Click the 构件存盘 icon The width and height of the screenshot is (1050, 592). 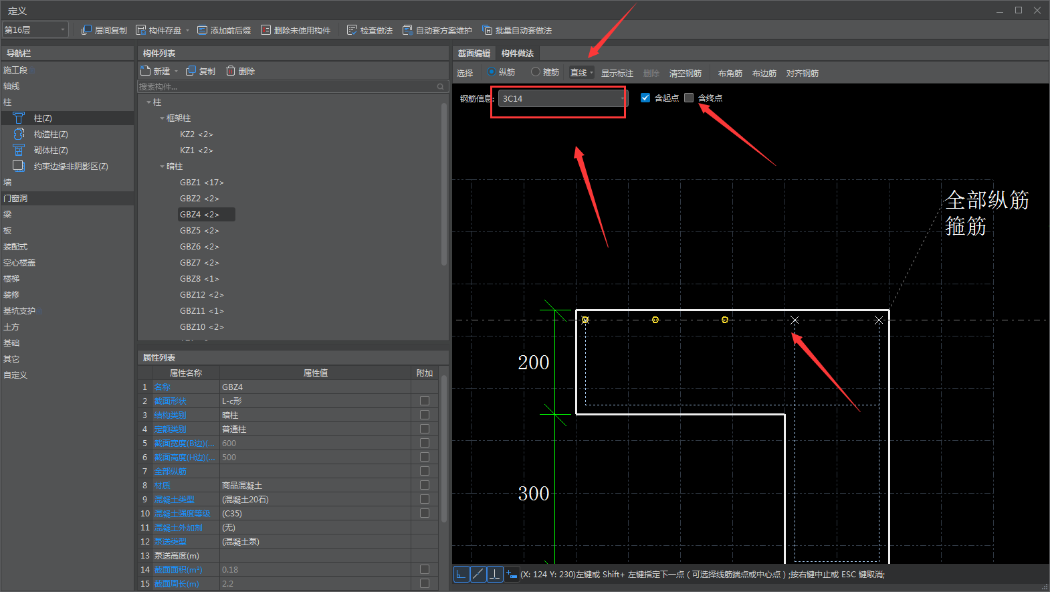tap(140, 30)
